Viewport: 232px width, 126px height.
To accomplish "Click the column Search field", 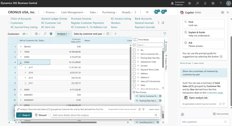I will pyautogui.click(x=150, y=45).
